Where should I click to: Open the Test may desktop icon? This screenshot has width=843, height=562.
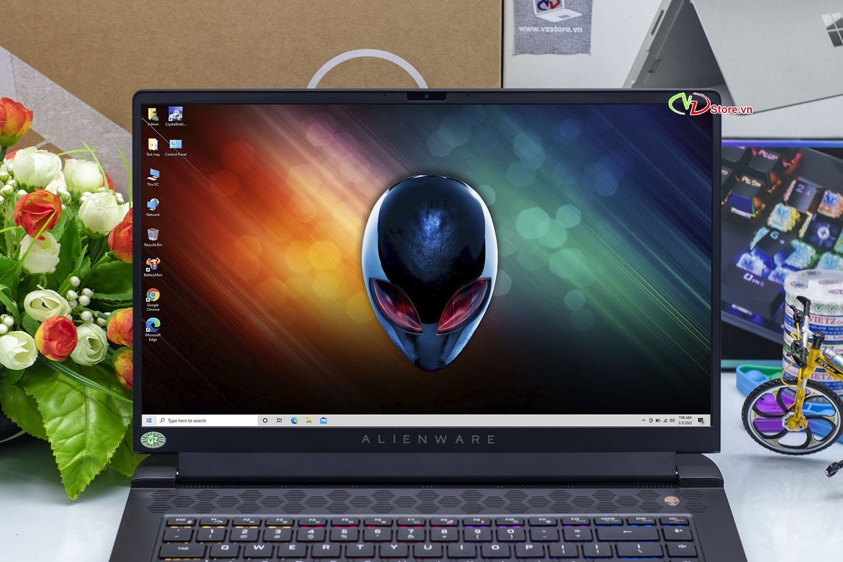[x=153, y=147]
